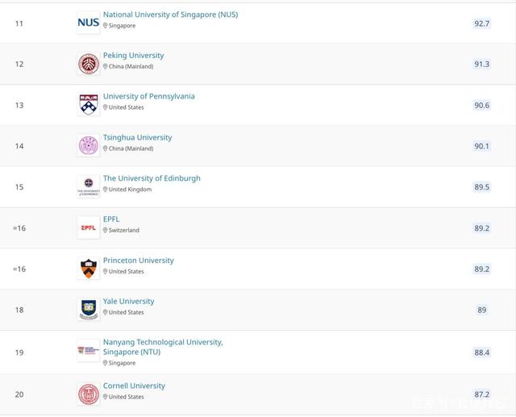516x417 pixels.
Task: Click the University of Pennsylvania shield logo
Action: (x=89, y=105)
